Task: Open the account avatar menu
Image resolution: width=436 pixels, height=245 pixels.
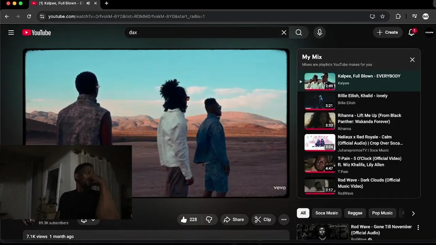Action: [429, 32]
